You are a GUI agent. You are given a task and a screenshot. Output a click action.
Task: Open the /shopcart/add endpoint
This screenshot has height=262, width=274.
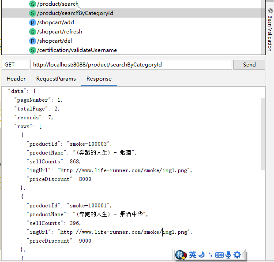56,22
